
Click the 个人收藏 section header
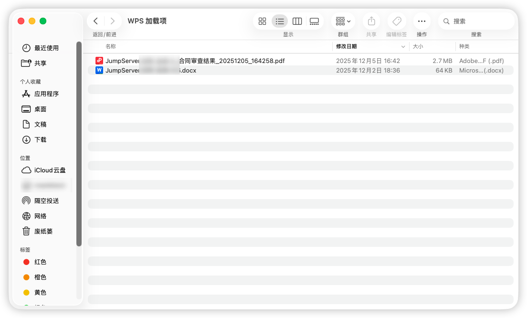(30, 82)
